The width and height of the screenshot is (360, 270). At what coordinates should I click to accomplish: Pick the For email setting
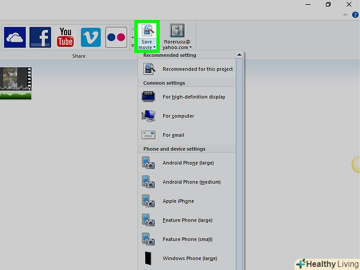click(173, 135)
